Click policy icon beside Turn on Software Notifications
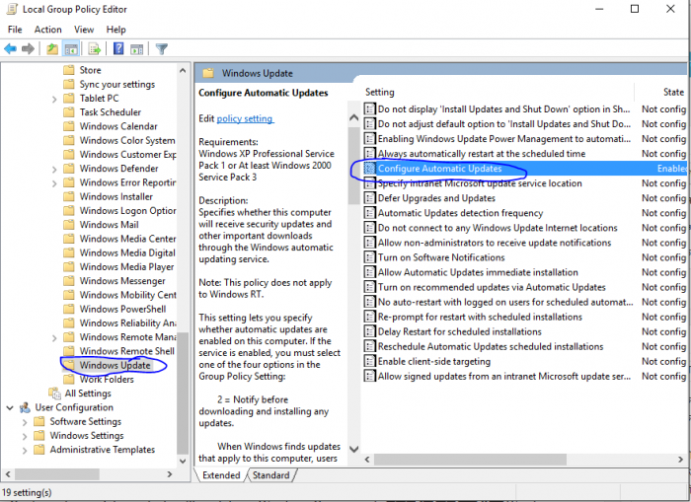The image size is (691, 502). (x=370, y=257)
